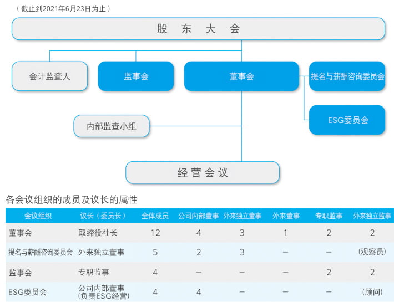Click the 专职监事 column header
394x302 pixels.
pyautogui.click(x=329, y=216)
